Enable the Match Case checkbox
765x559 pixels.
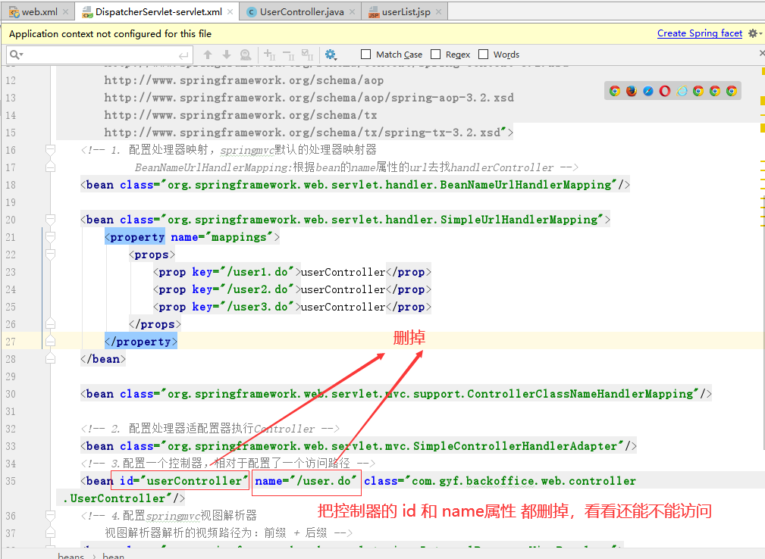pos(365,54)
